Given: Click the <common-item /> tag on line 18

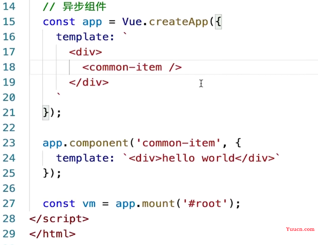Looking at the screenshot, I should (x=132, y=67).
